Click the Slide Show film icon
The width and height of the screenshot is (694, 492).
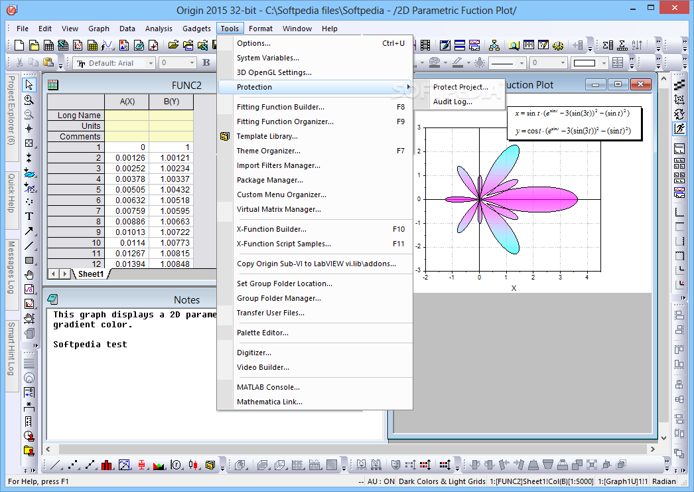point(425,45)
